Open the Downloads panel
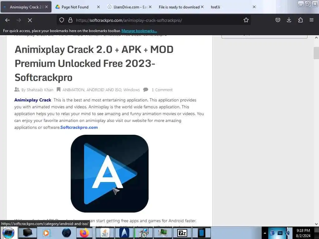 pos(289,20)
